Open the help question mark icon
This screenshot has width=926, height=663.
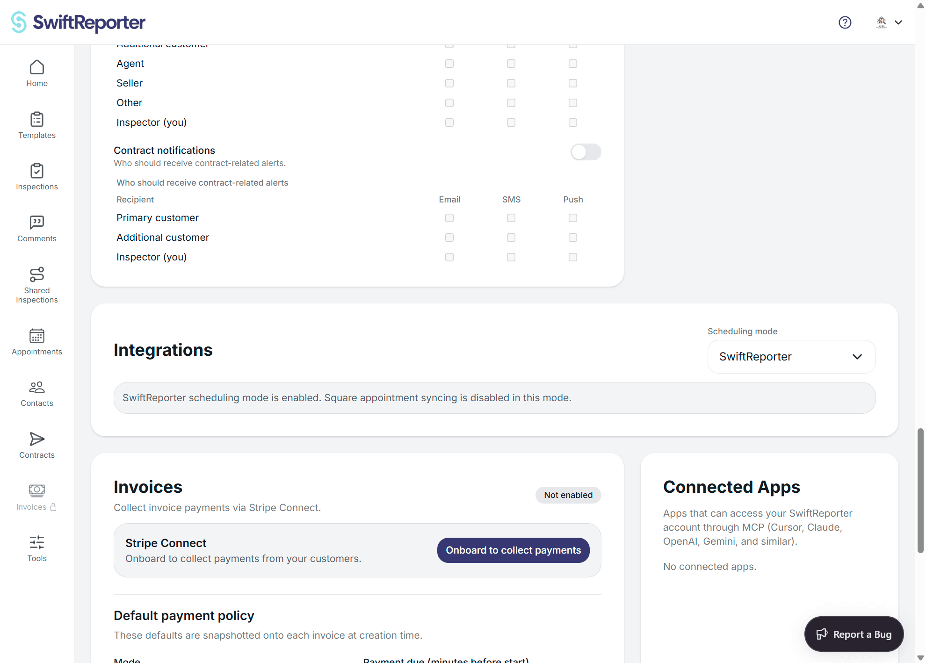coord(845,22)
